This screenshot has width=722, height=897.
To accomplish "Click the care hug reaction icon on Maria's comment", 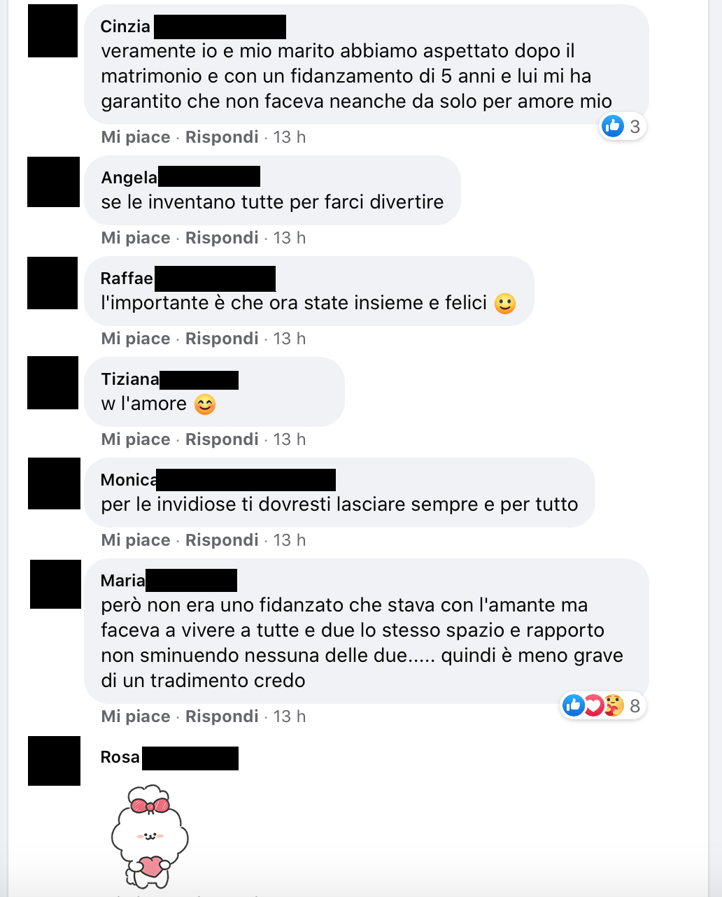I will tap(614, 706).
